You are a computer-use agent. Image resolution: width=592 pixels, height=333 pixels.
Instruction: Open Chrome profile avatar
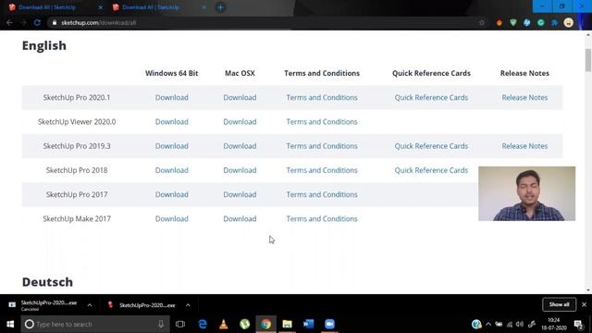569,22
